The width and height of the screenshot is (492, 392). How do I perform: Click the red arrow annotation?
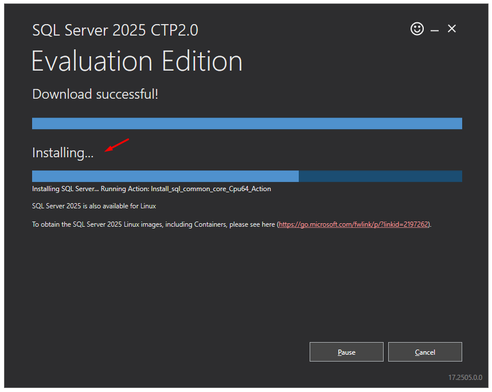coord(116,145)
